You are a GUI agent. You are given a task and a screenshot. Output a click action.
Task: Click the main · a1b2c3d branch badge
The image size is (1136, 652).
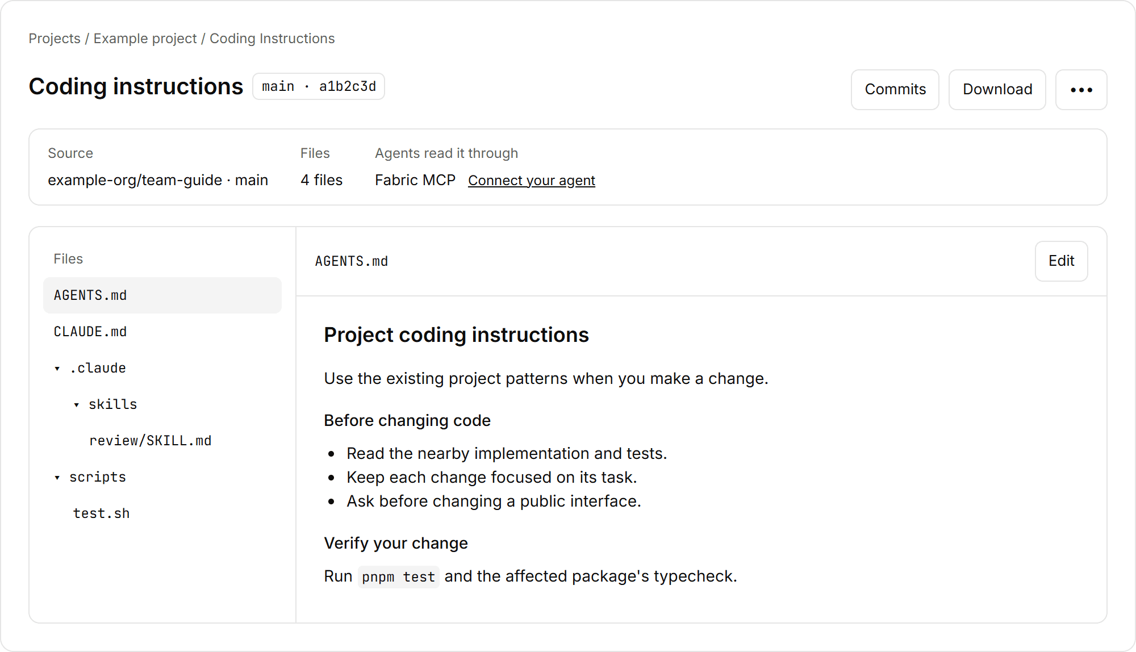(319, 86)
